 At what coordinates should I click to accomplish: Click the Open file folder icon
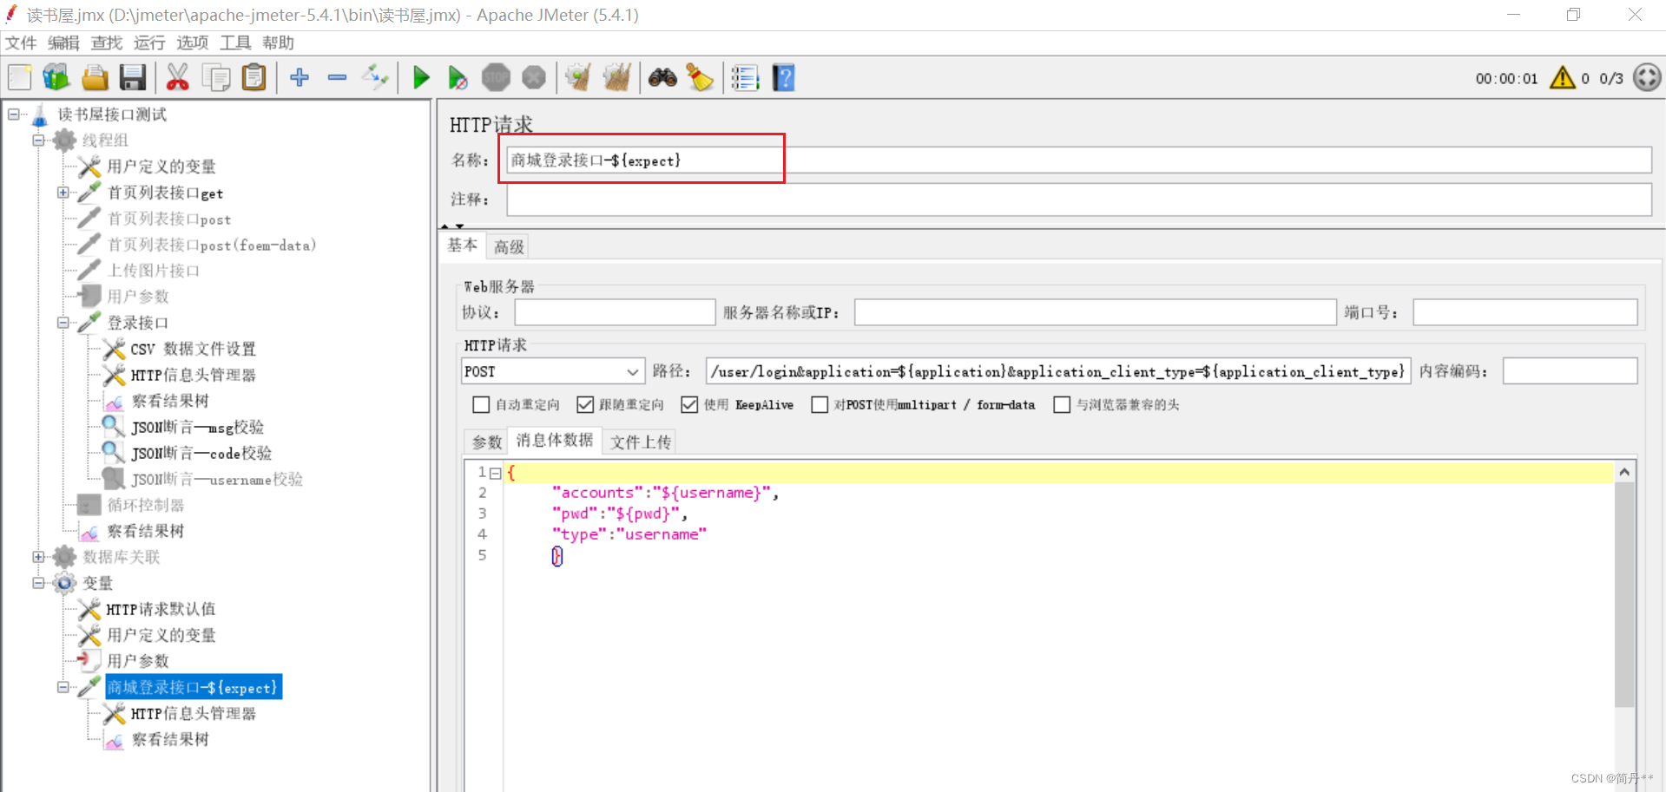[95, 78]
